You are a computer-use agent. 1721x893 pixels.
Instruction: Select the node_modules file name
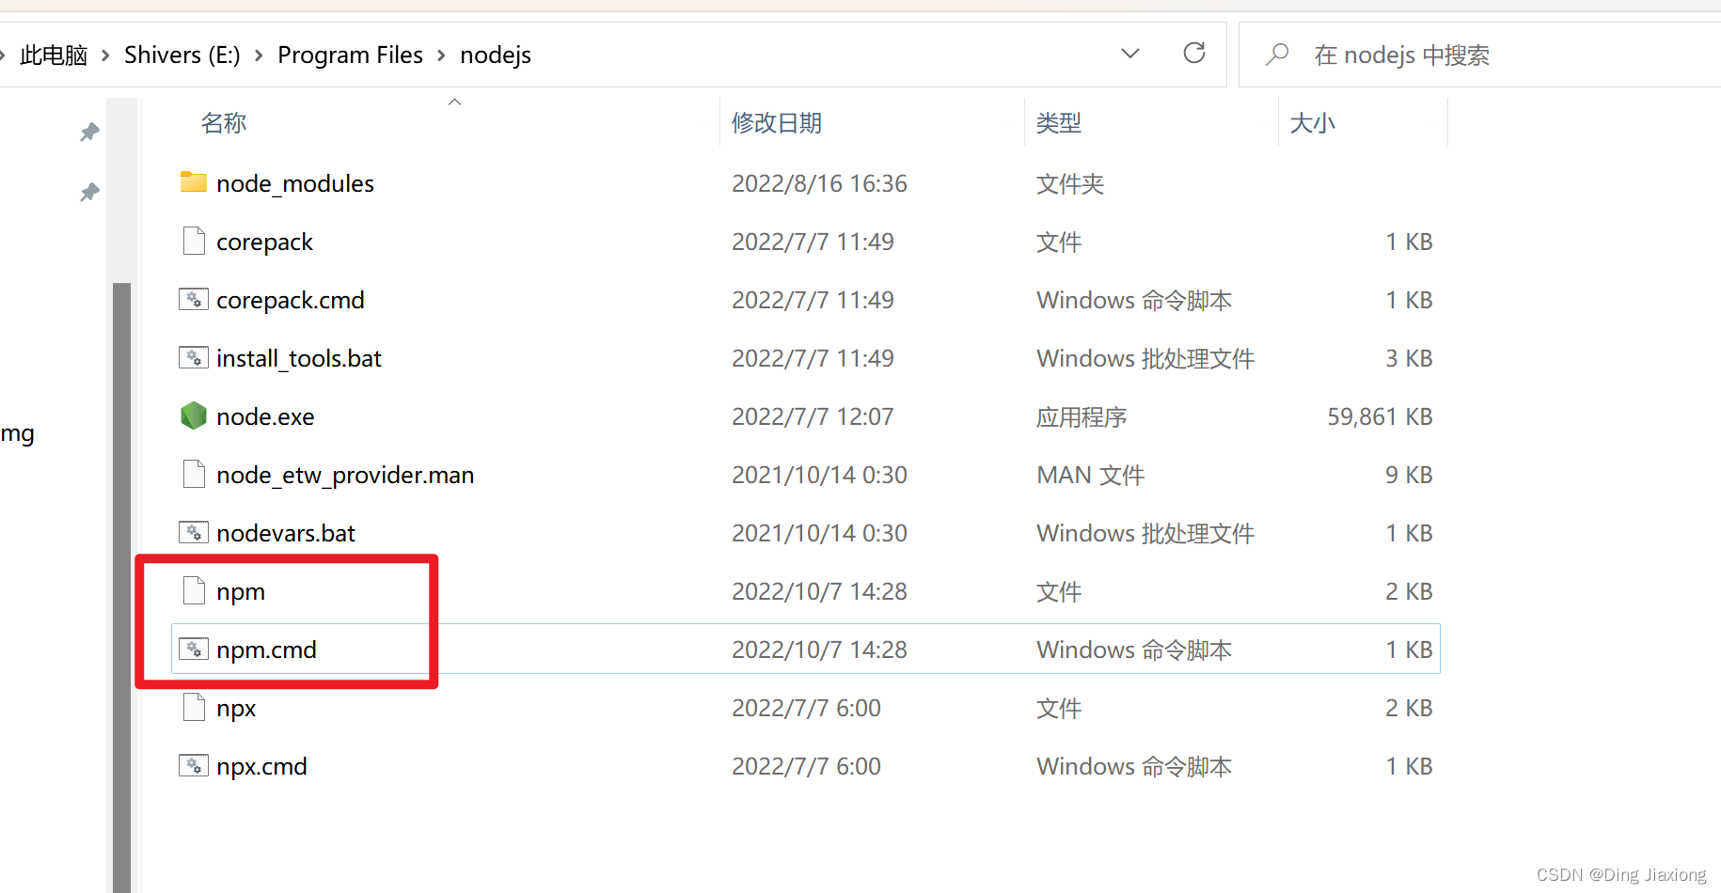tap(295, 183)
